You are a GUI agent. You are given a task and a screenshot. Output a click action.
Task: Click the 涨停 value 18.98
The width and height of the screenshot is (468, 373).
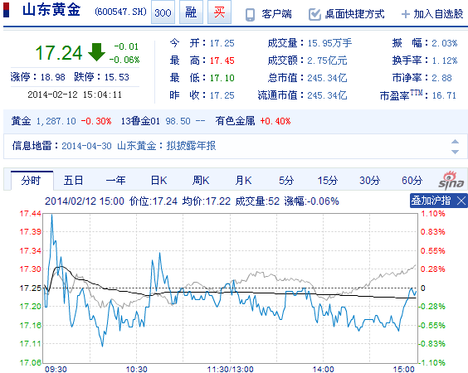click(x=52, y=77)
